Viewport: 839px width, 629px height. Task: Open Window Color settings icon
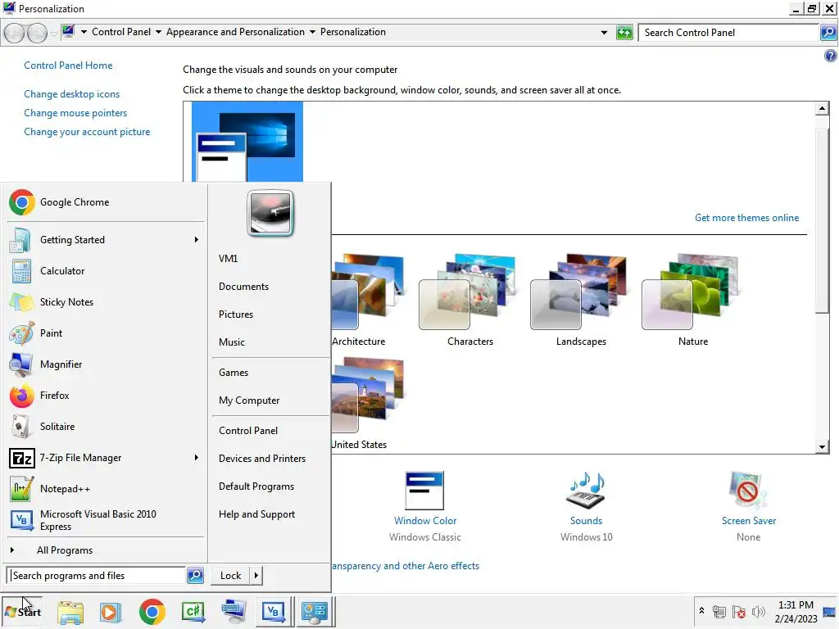424,491
